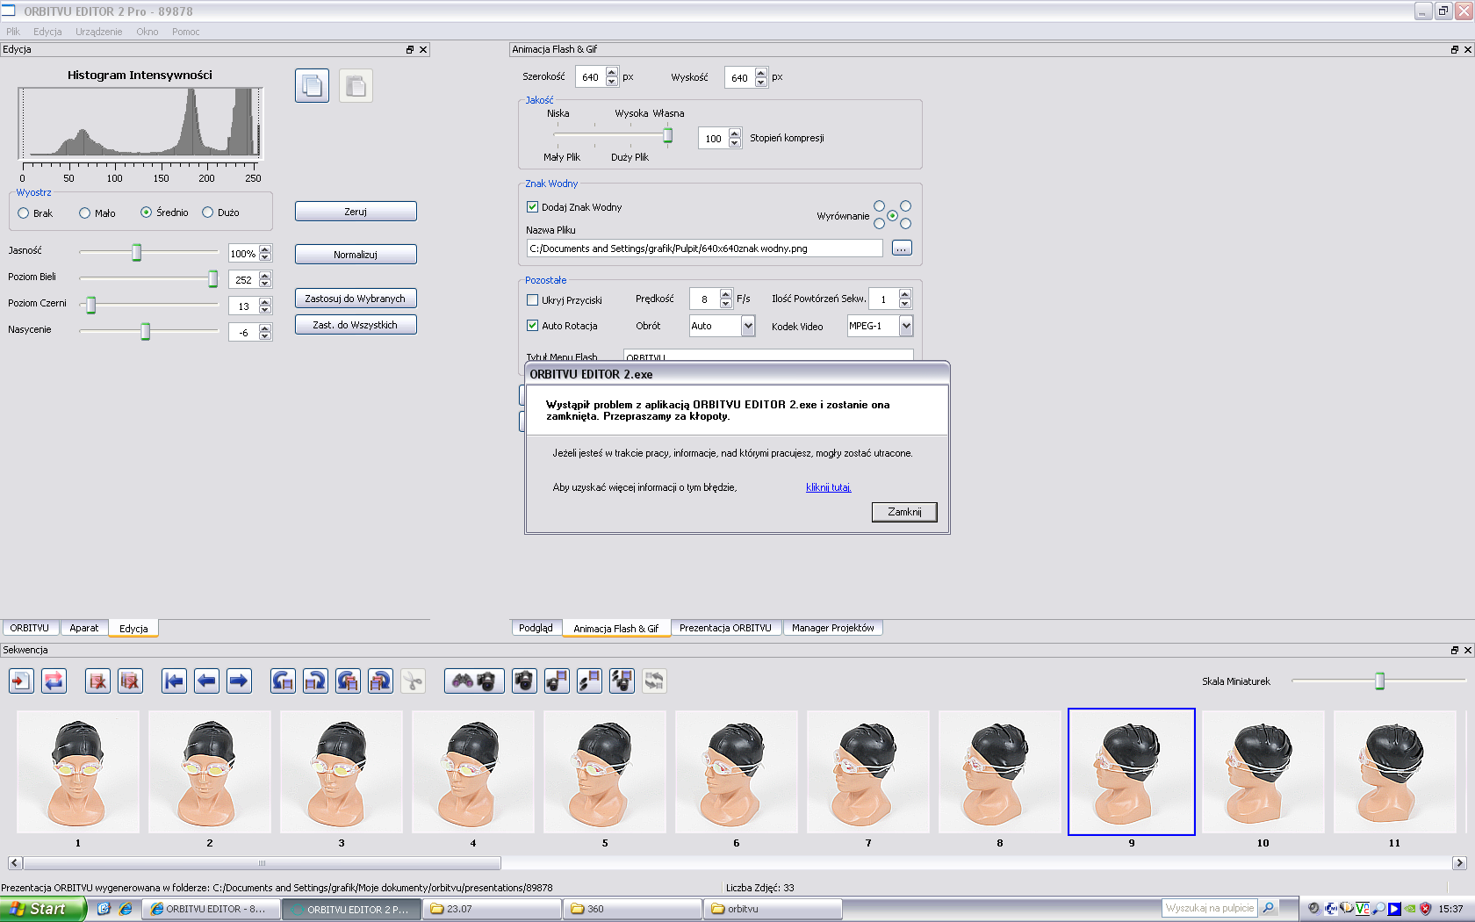Image resolution: width=1475 pixels, height=922 pixels.
Task: Decrease Nasycenie saturation spinner value
Action: 265,337
